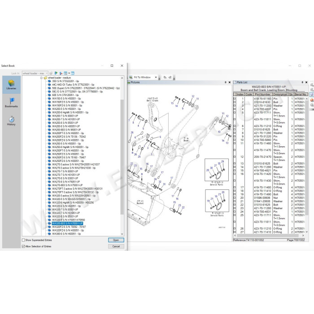
Task: Click the book icon next to WA150-5 S/N H50001
Action: (x=49, y=99)
